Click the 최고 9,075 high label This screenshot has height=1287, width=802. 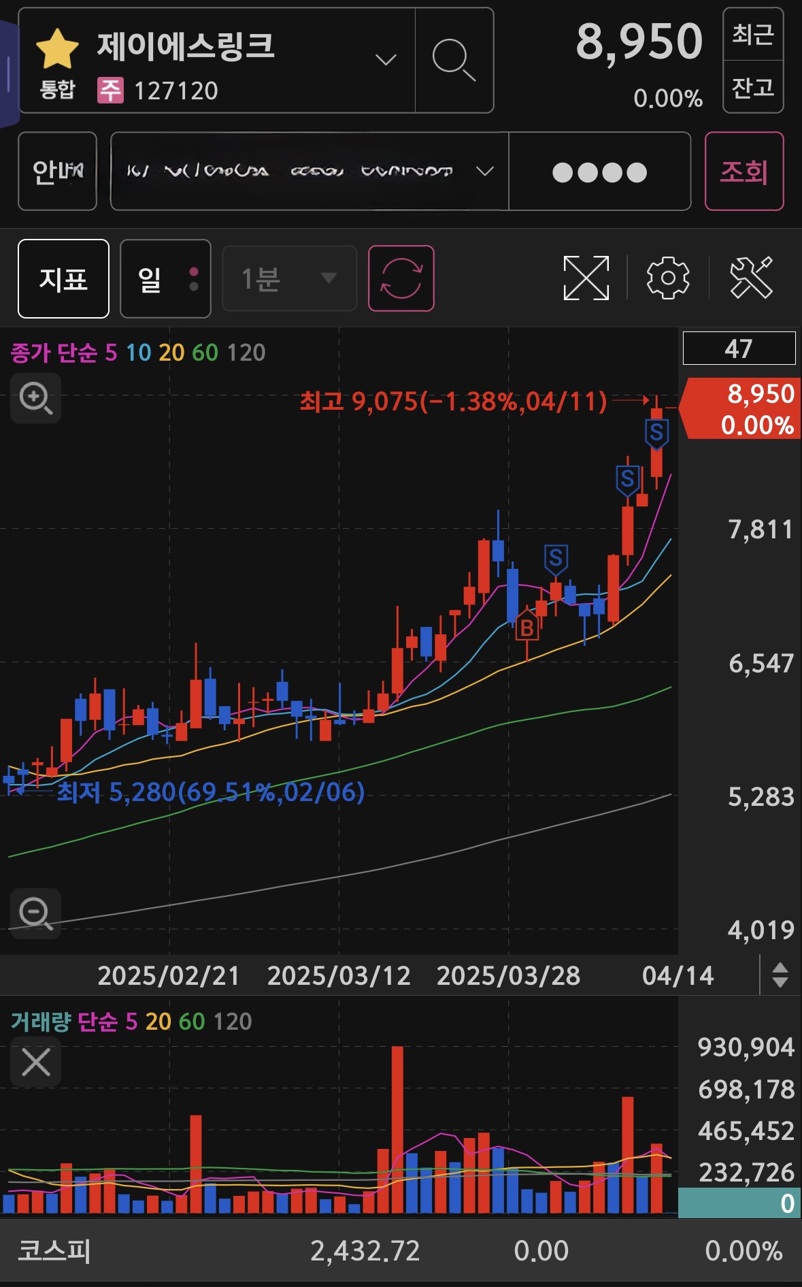[x=453, y=402]
